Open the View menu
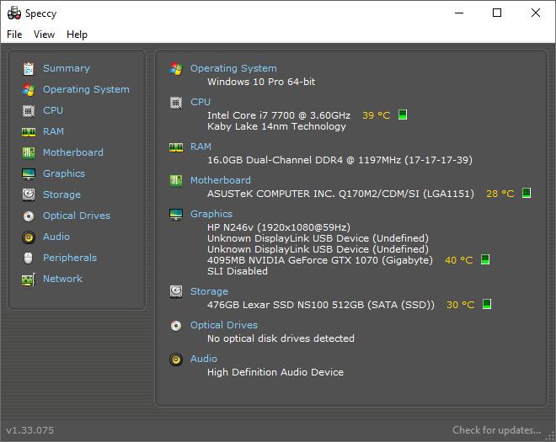 (44, 35)
